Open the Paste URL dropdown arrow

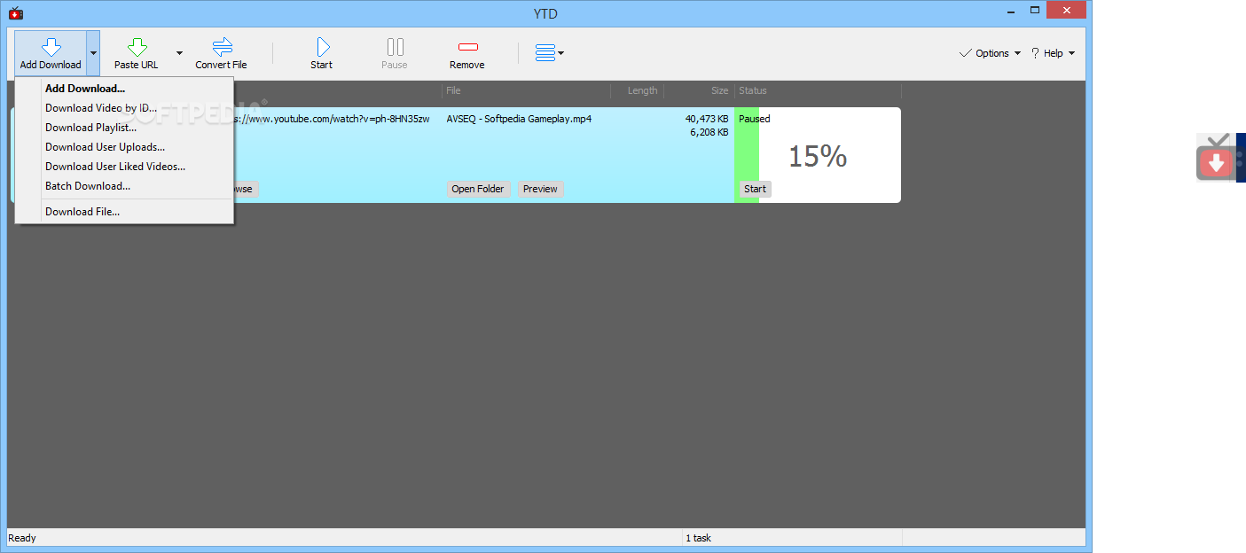(179, 53)
